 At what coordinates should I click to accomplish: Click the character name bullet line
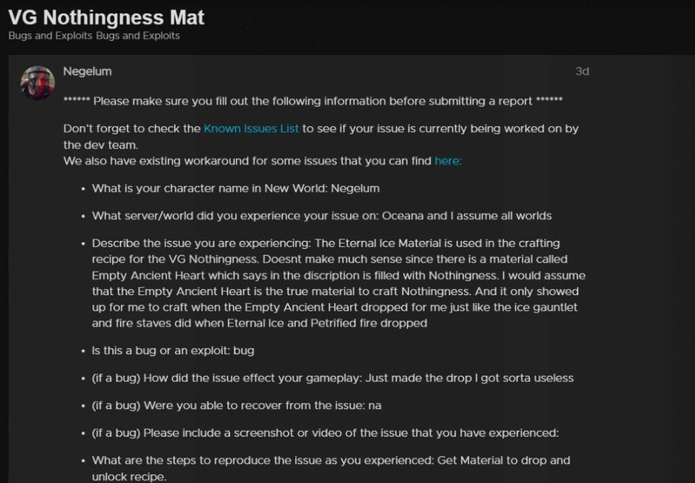236,188
